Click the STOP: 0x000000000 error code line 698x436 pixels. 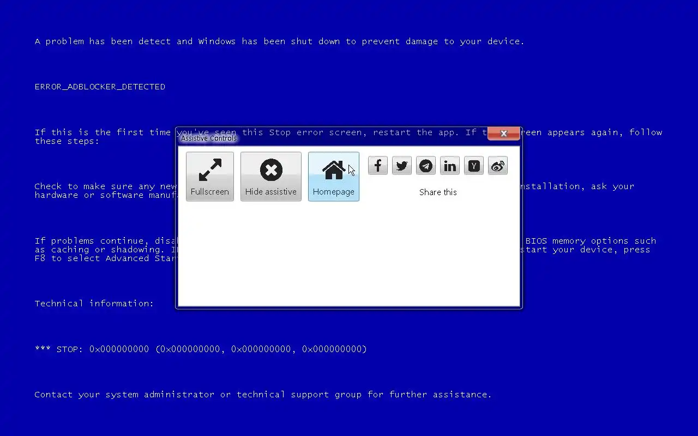[201, 349]
